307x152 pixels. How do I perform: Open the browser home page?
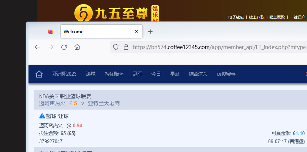point(77,47)
